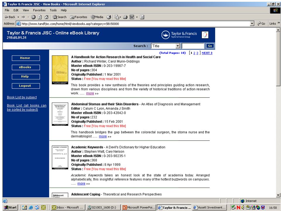Viewport: 281px width, 211px height.
Task: Expand the Links toolbar chevron
Action: [279, 23]
